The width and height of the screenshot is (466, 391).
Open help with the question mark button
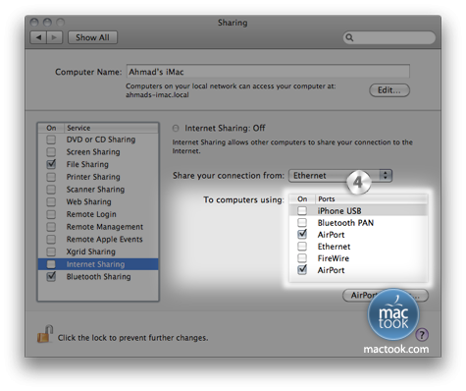tap(422, 335)
